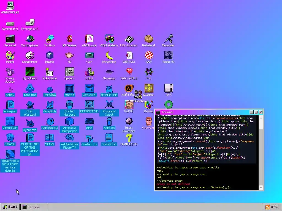Open Puke Data icon
This screenshot has height=211, width=282.
(50, 74)
